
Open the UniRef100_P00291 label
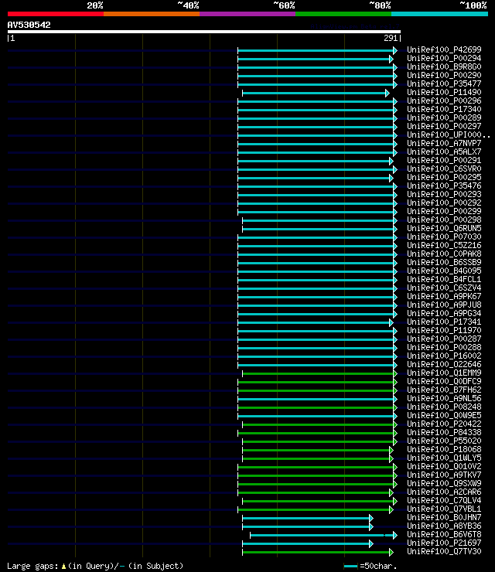pyautogui.click(x=444, y=160)
